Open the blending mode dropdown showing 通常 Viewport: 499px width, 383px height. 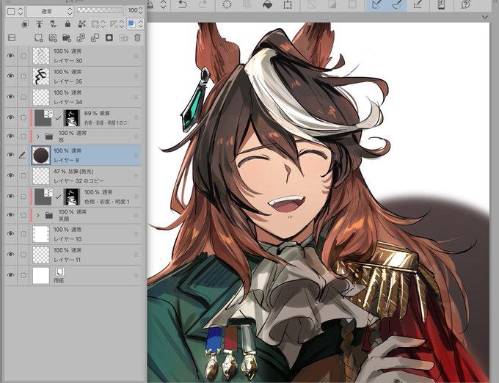tap(51, 12)
